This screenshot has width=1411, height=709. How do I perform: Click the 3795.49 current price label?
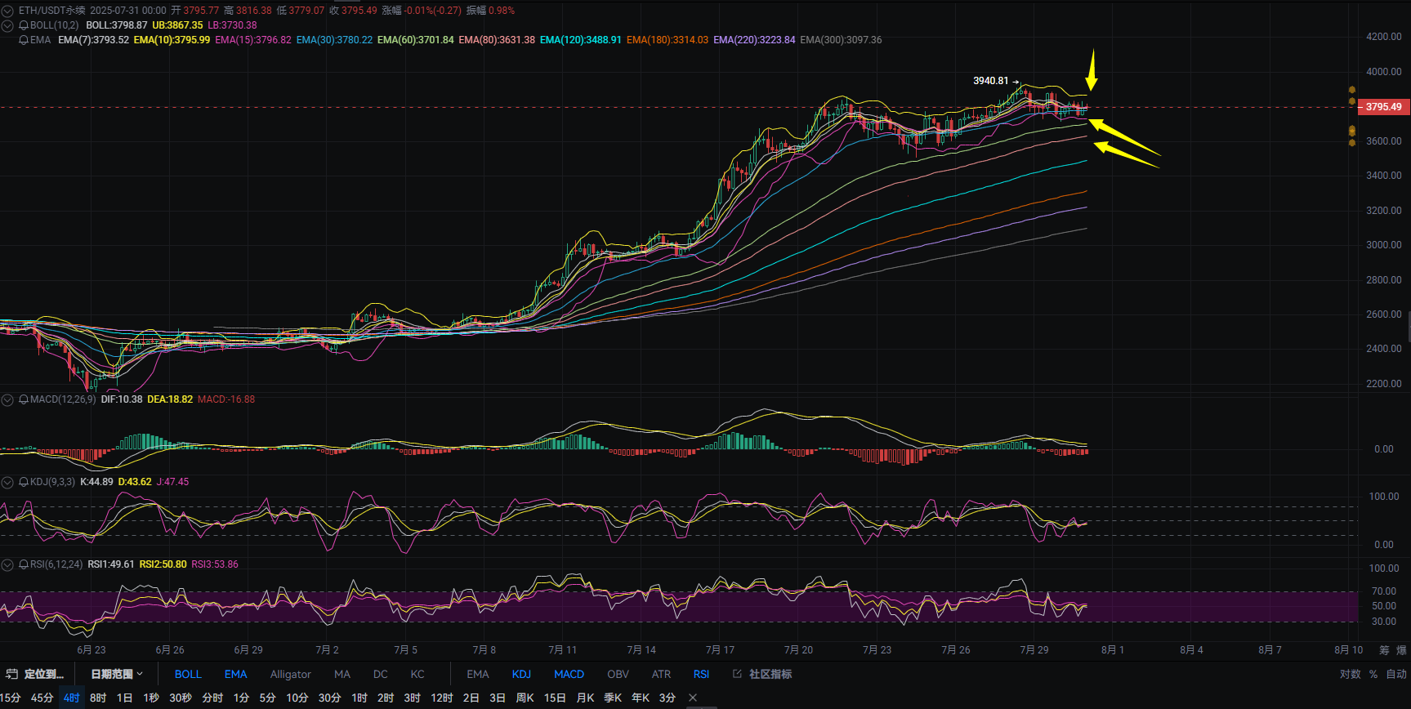tap(1383, 107)
